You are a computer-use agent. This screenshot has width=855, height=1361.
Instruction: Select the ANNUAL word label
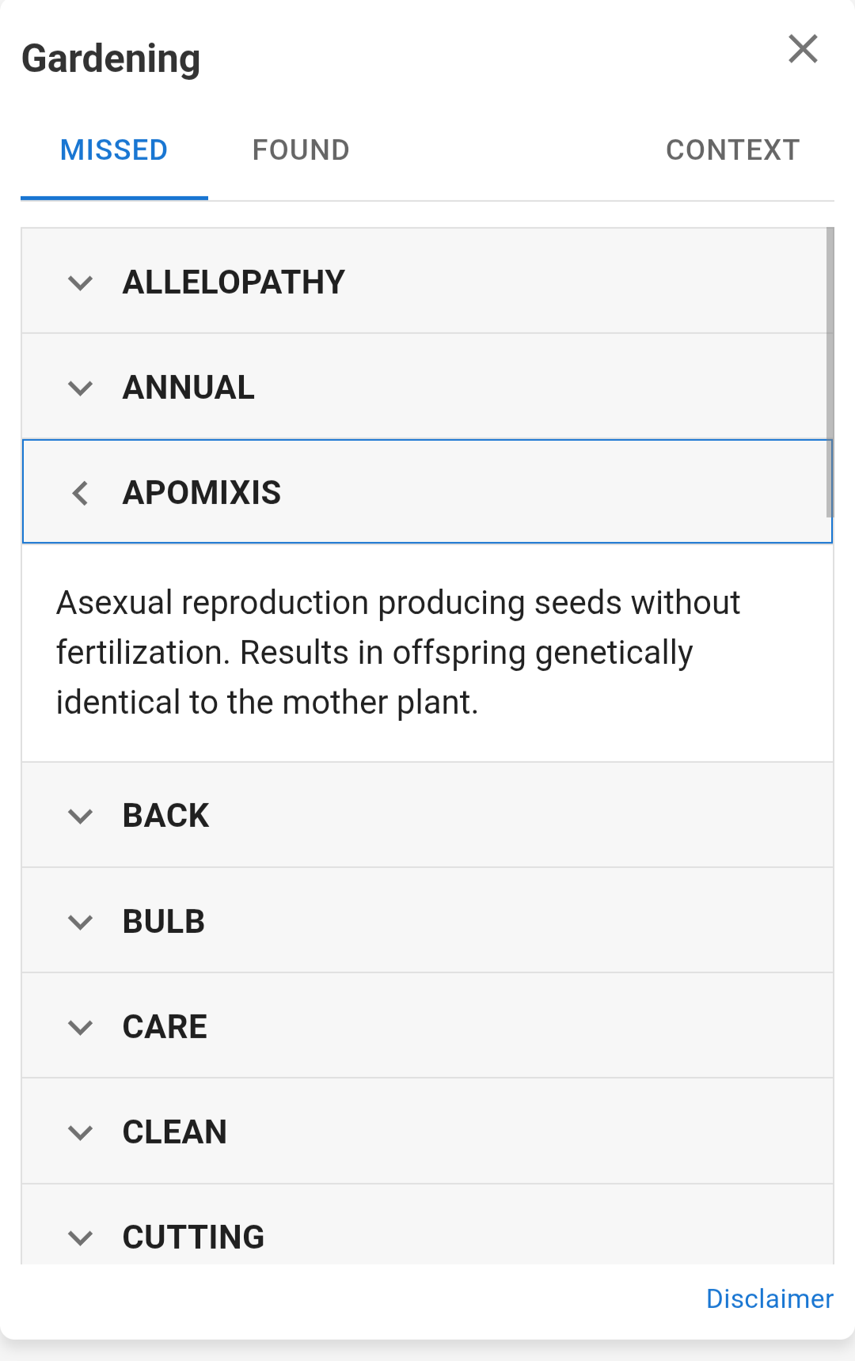point(188,388)
